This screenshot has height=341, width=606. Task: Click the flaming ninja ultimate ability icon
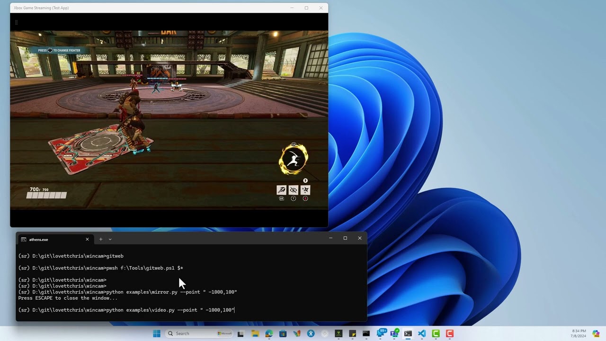pos(294,160)
